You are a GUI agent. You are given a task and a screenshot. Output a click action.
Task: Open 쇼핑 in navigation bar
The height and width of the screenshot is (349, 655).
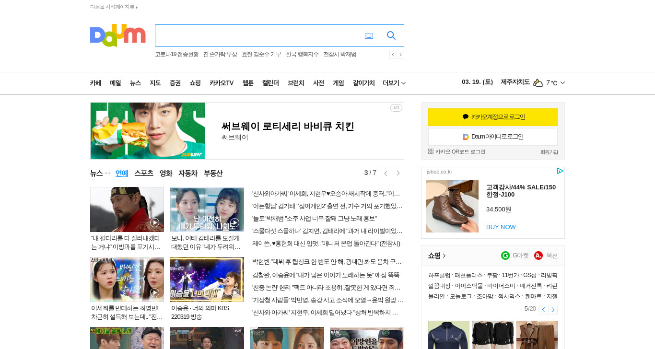[x=195, y=83]
